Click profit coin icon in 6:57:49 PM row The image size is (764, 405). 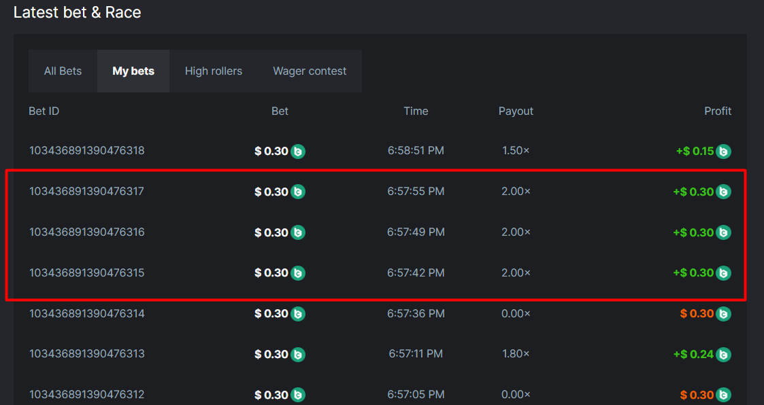(x=724, y=232)
